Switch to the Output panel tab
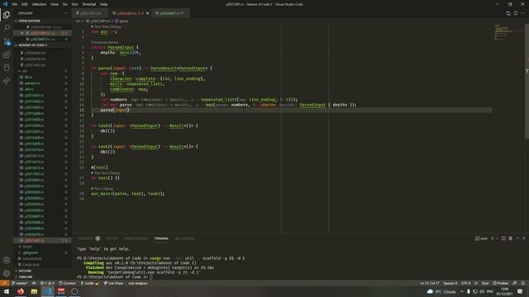This screenshot has height=297, width=529. [112, 238]
